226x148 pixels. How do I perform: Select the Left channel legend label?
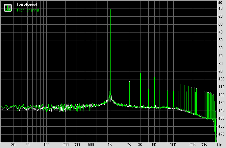coord(27,5)
